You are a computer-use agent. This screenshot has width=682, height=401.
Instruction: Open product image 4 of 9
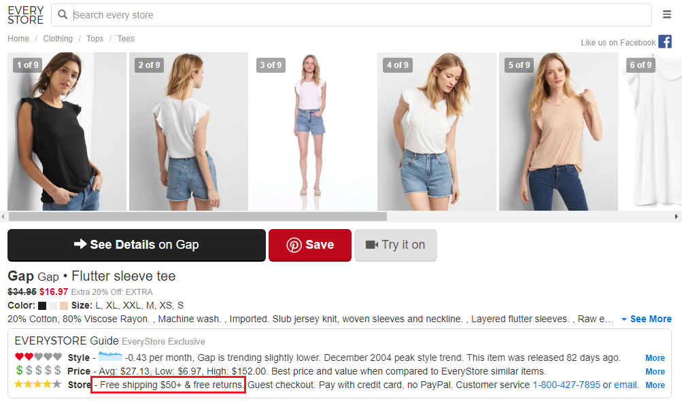437,131
